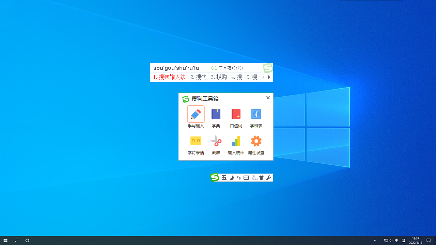Viewport: 436px width, 245px height.
Task: Toggle the 五 Wubi input mode
Action: (x=224, y=178)
